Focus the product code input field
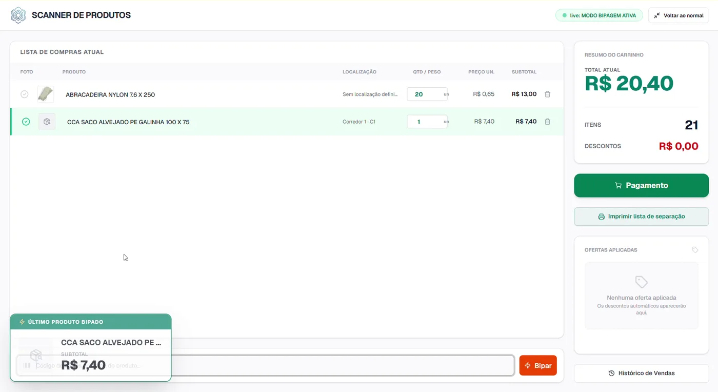The image size is (718, 392). (x=265, y=365)
